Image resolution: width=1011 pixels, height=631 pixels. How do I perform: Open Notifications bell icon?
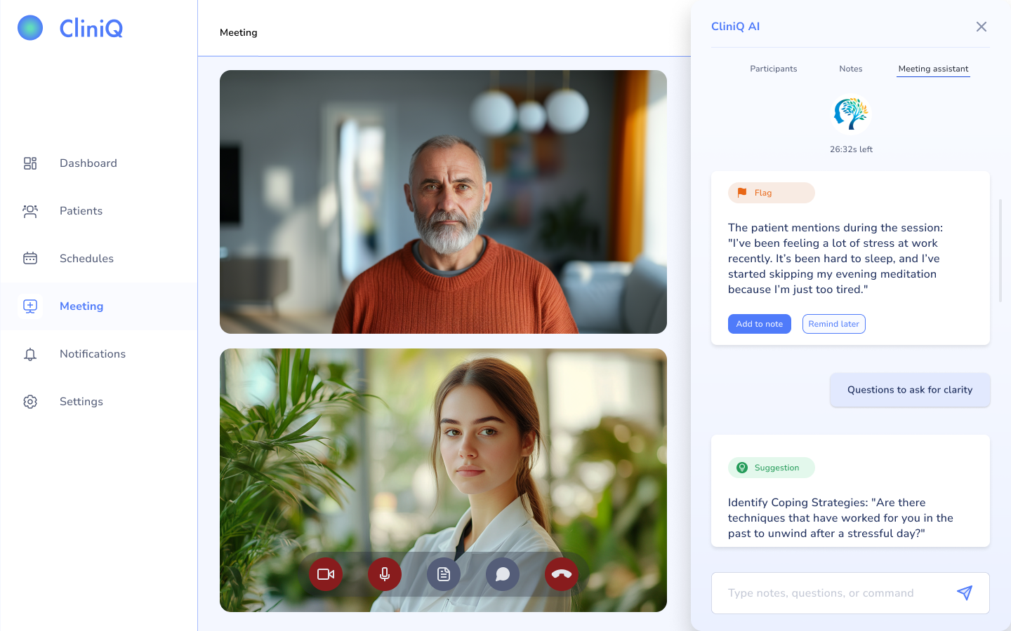[30, 354]
